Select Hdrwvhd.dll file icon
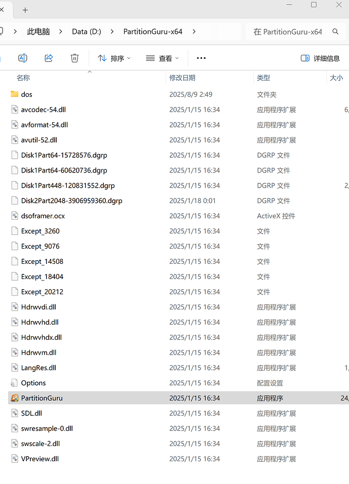349x484 pixels. [x=15, y=322]
